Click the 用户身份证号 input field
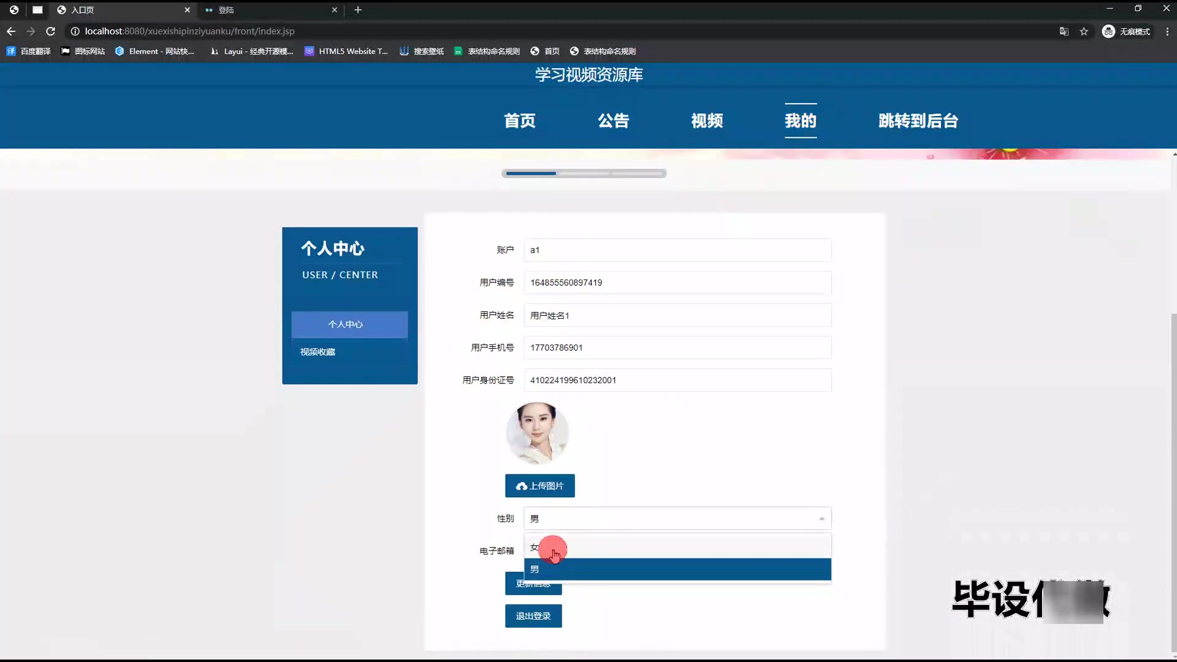 [677, 380]
